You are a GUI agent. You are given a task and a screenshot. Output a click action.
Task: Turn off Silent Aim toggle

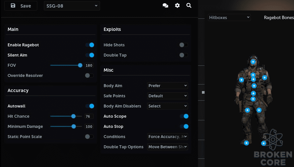(x=90, y=55)
